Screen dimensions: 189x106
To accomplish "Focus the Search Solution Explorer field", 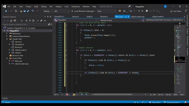I will pyautogui.click(x=25, y=24).
